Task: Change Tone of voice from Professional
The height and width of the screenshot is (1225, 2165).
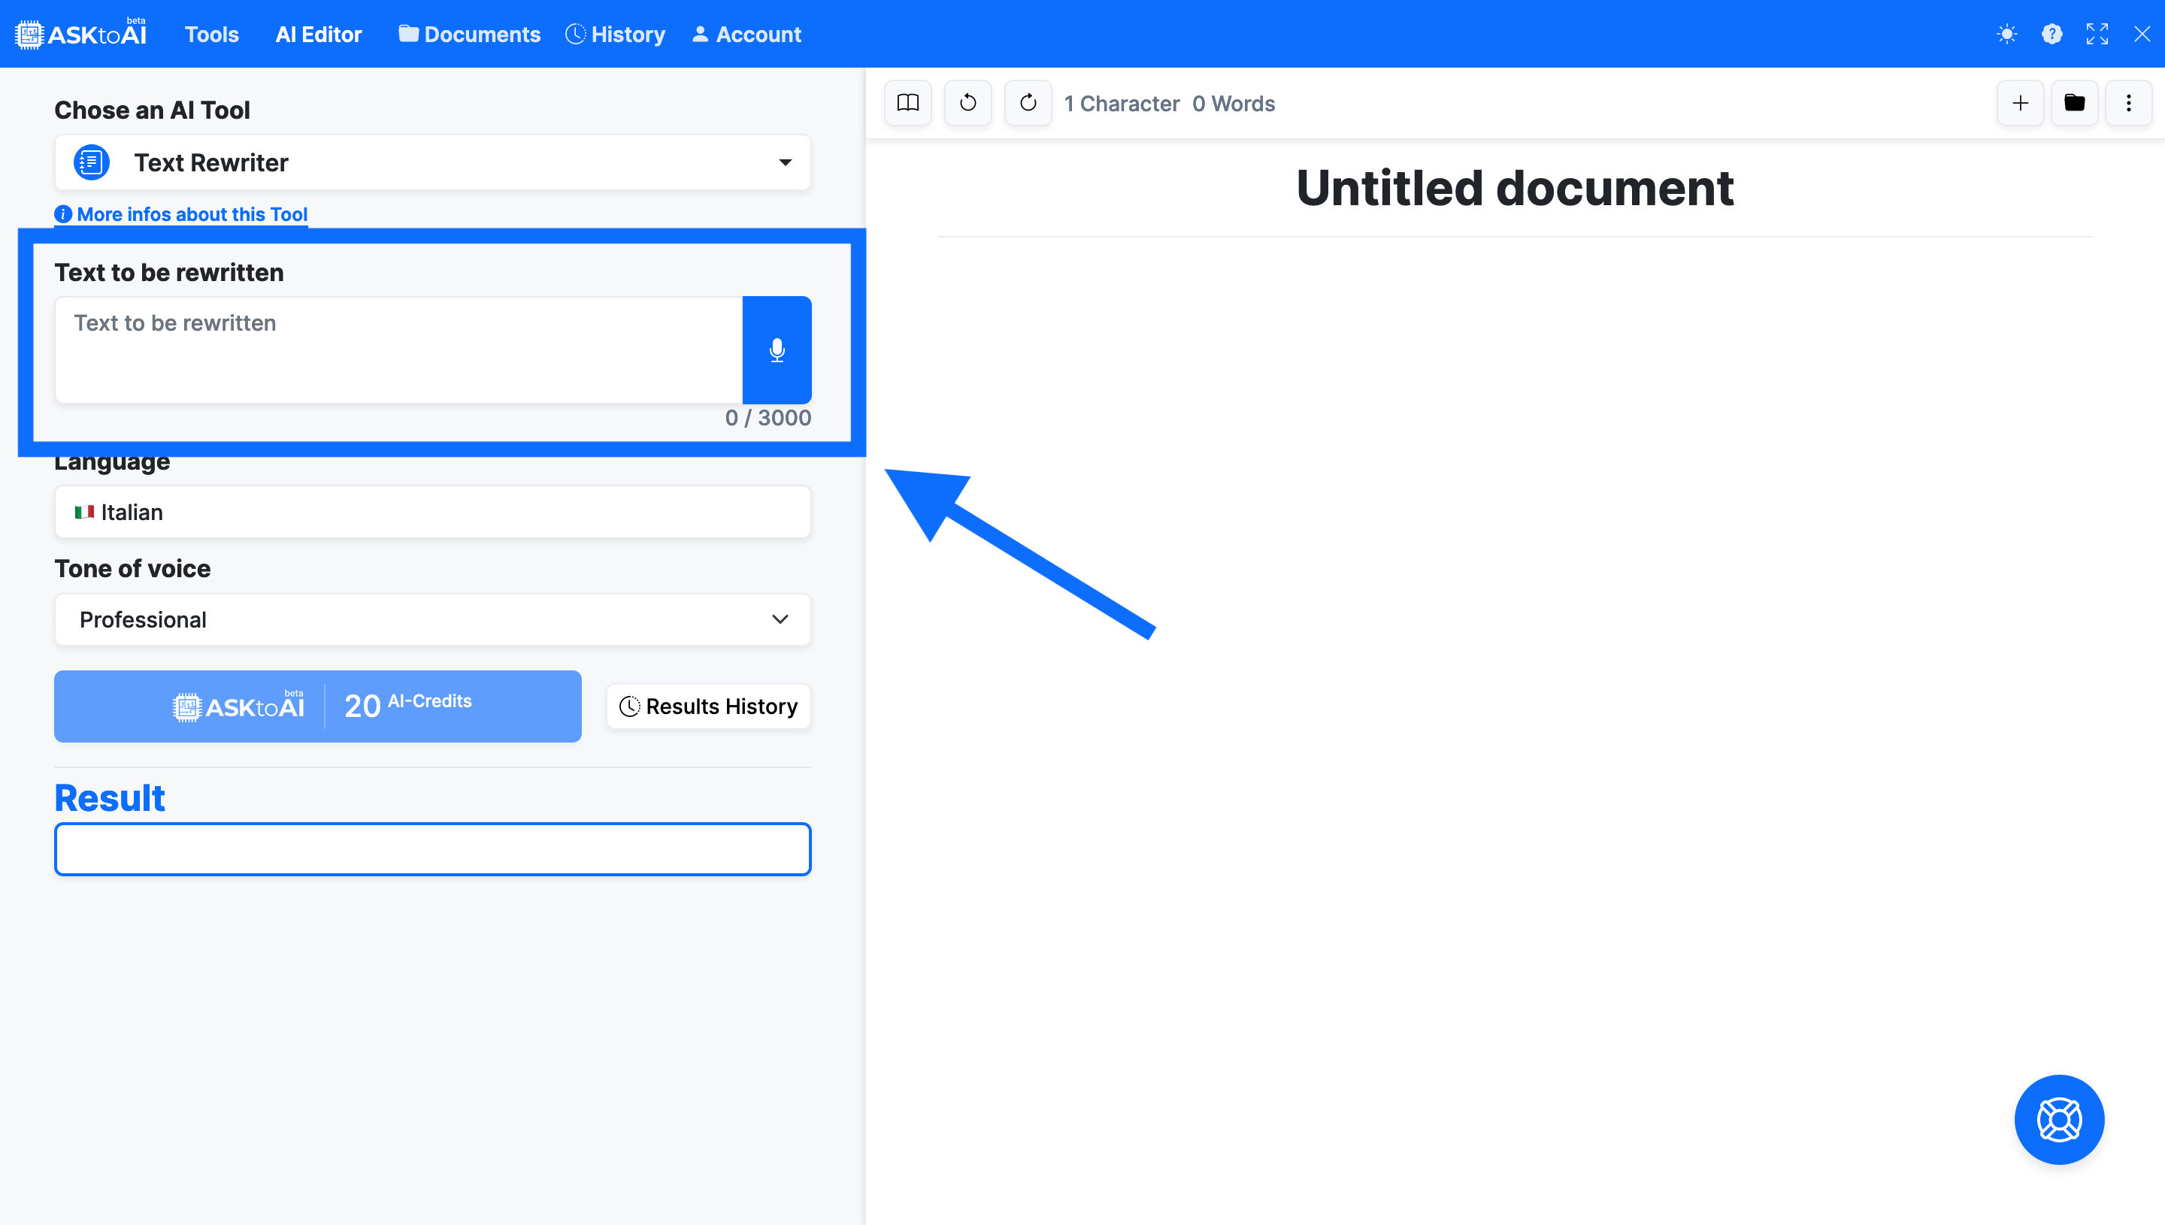Action: pos(431,620)
